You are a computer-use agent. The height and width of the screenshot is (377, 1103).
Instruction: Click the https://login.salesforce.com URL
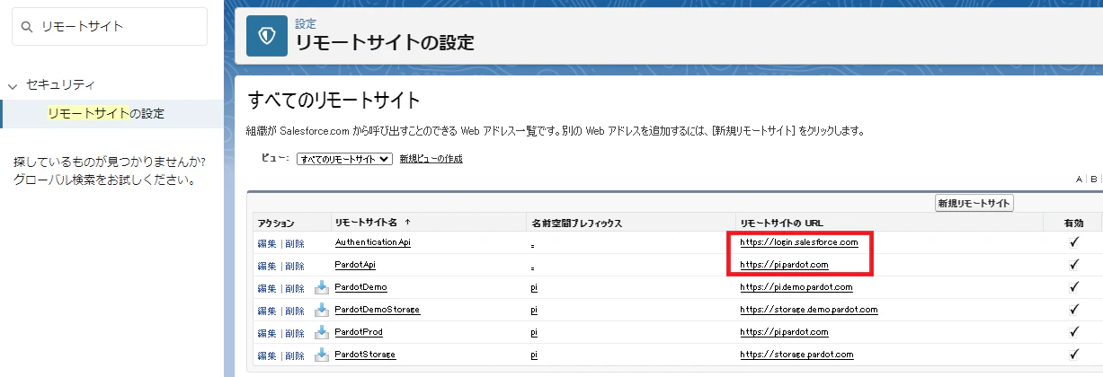click(x=799, y=242)
